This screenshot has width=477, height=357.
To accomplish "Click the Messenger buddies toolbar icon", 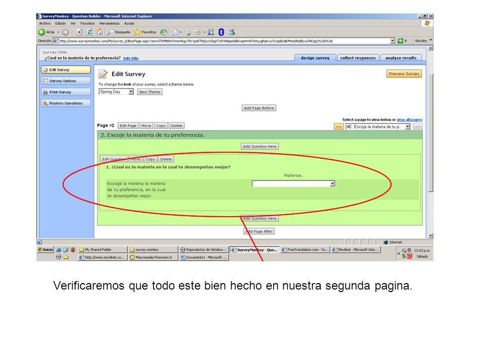I will [232, 32].
